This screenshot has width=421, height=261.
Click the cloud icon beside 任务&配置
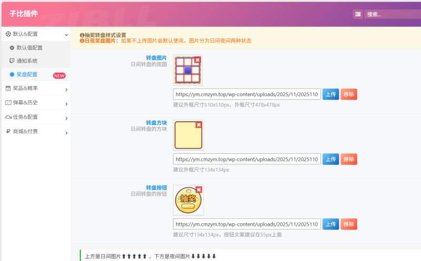coord(8,117)
